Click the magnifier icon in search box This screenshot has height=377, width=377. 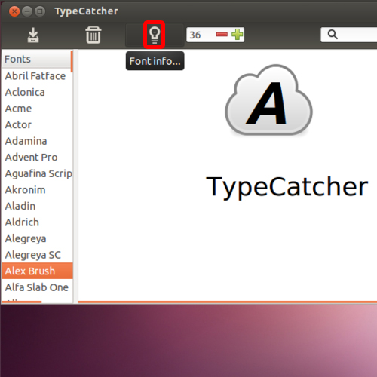[333, 34]
